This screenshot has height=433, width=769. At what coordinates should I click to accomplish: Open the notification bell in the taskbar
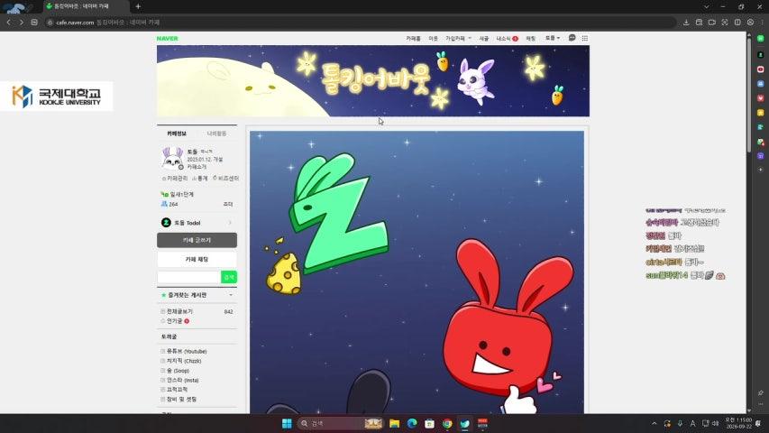pos(758,423)
